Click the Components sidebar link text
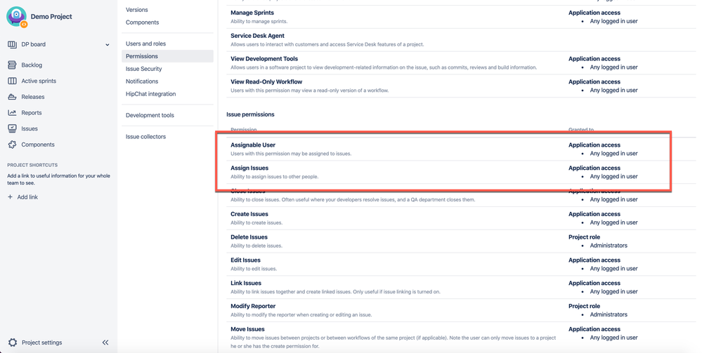Screen dimensions: 702x353 [x=38, y=145]
